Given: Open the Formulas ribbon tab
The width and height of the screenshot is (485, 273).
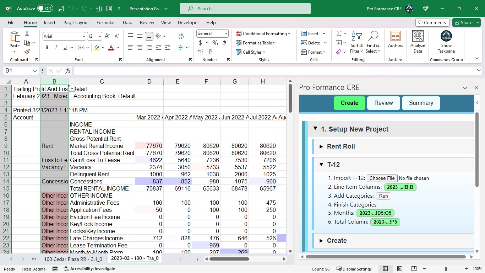Looking at the screenshot, I should coord(106,22).
